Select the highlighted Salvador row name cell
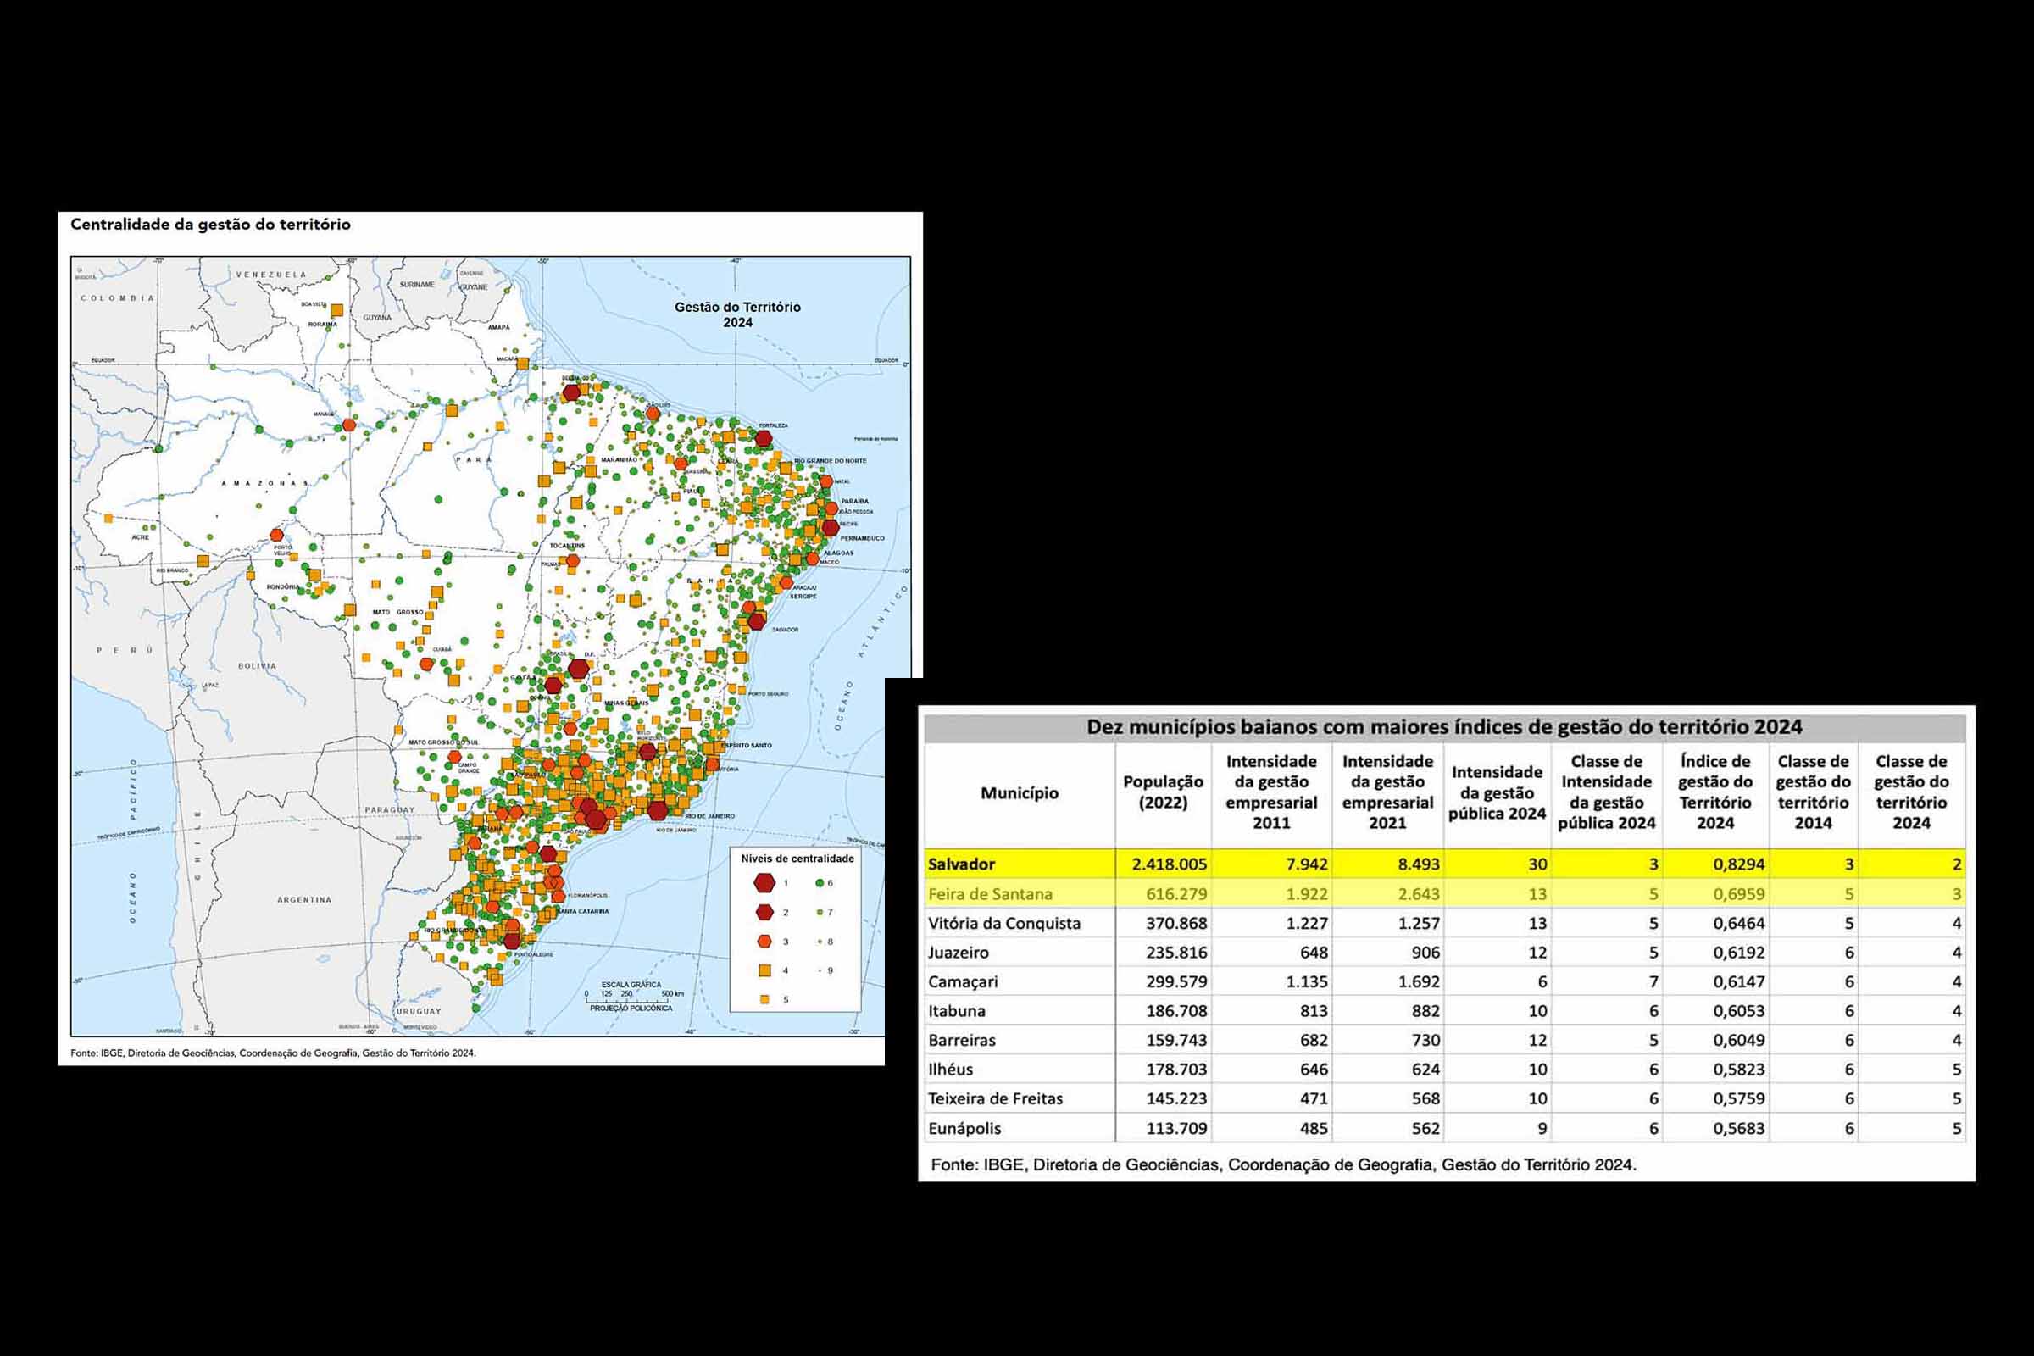Viewport: 2034px width, 1356px height. click(962, 864)
